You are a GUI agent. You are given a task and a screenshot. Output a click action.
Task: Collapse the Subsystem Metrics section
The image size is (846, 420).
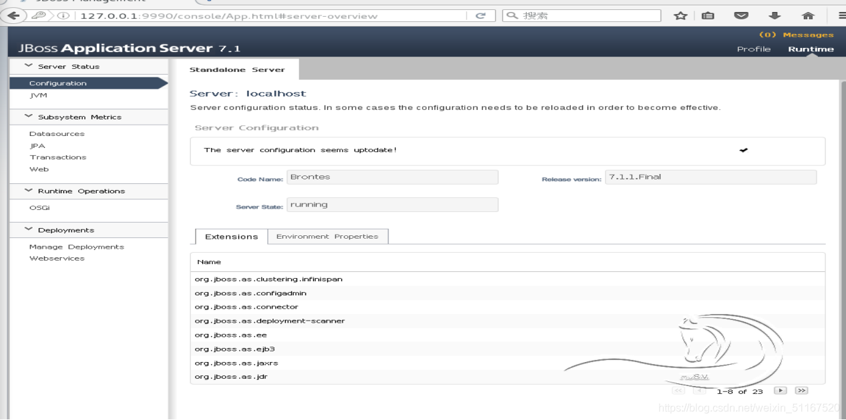(x=28, y=117)
